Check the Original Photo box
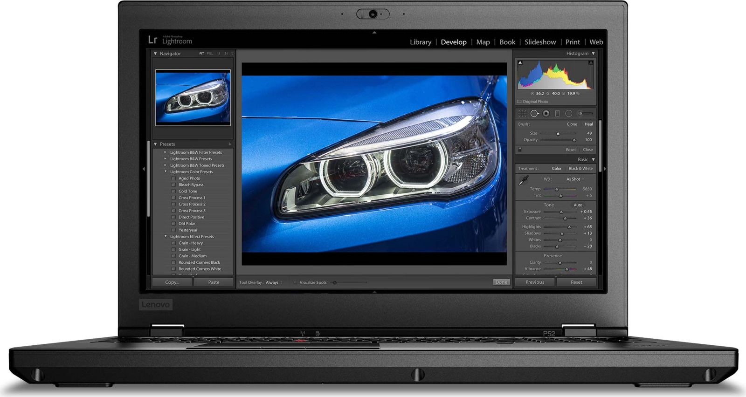The width and height of the screenshot is (746, 397). point(519,102)
